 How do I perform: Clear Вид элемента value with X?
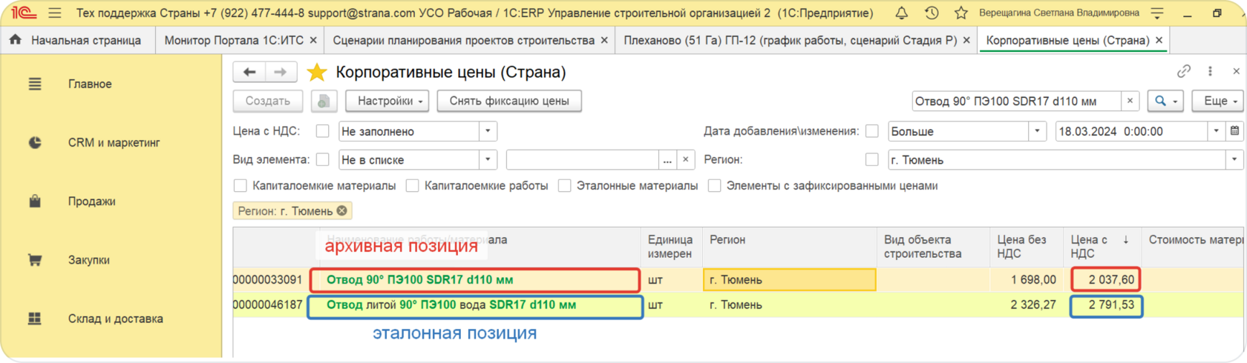686,159
